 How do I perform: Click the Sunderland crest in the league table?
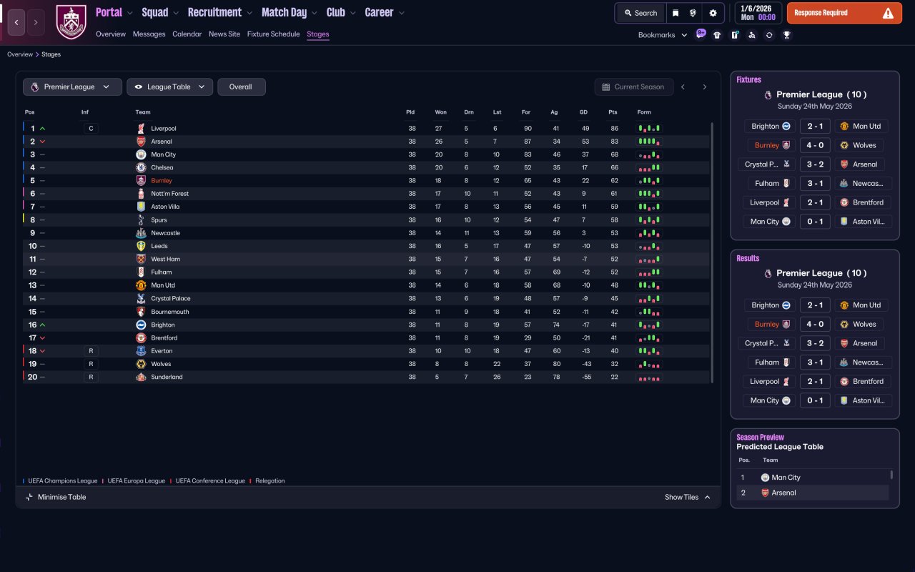click(x=141, y=377)
